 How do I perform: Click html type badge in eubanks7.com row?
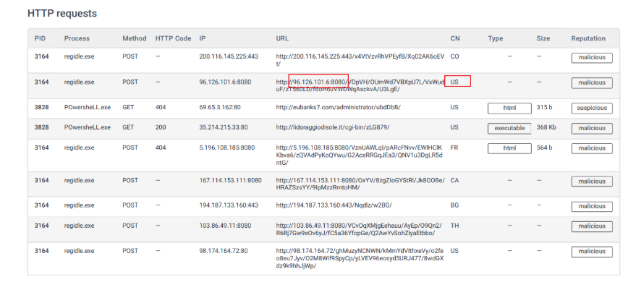point(509,108)
